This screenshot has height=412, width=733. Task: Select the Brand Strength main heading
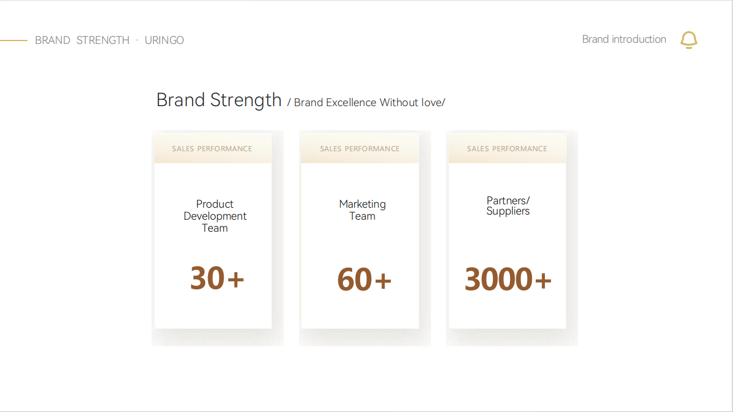[219, 100]
